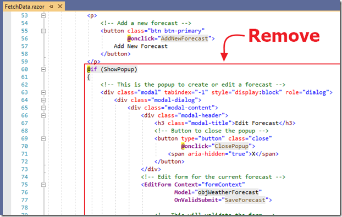Click the </div> closing tag on line 73
342x217 pixels.
151,169
